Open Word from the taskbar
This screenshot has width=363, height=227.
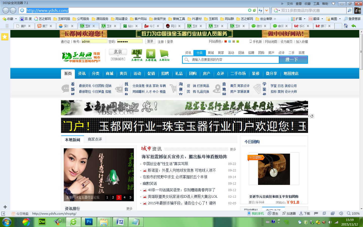[120, 222]
